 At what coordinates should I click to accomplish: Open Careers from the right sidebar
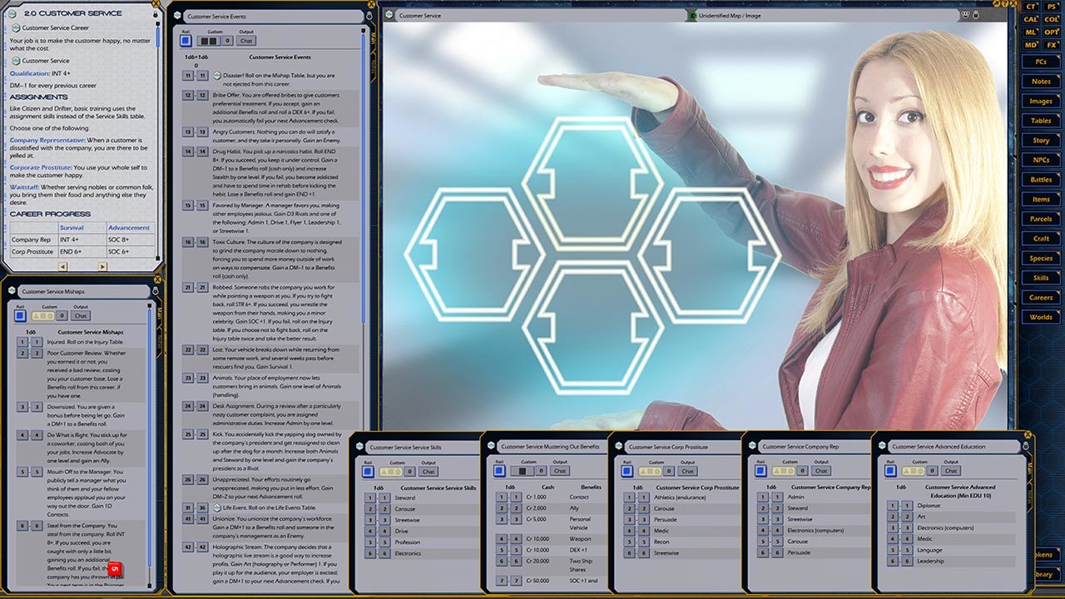click(1041, 297)
